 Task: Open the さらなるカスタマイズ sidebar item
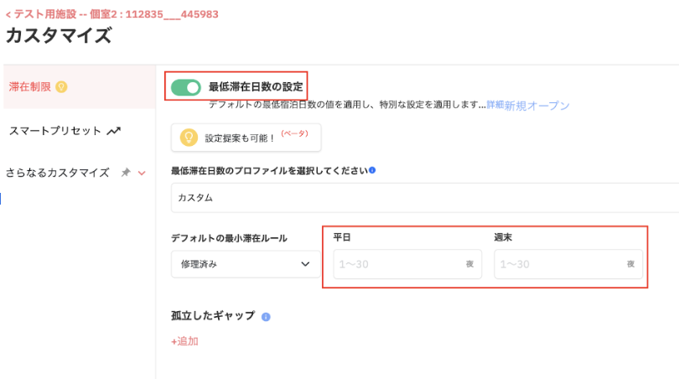[57, 173]
